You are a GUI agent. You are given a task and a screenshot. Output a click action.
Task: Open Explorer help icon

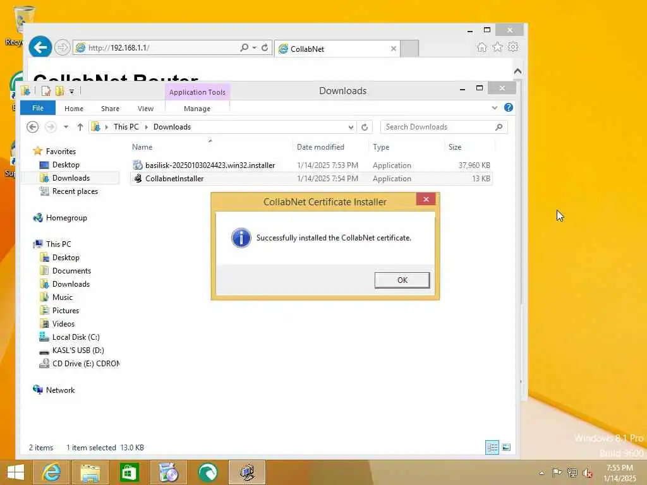click(x=509, y=107)
